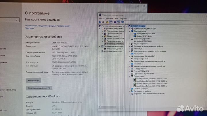This screenshot has height=116, width=207.
Task: Select Компоненты программного обеспечения
Action: pyautogui.click(x=150, y=51)
